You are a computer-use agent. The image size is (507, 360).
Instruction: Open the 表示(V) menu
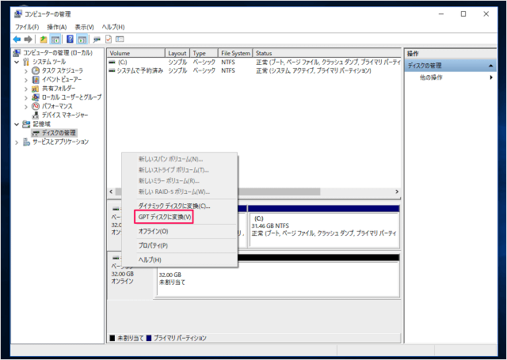pyautogui.click(x=85, y=27)
